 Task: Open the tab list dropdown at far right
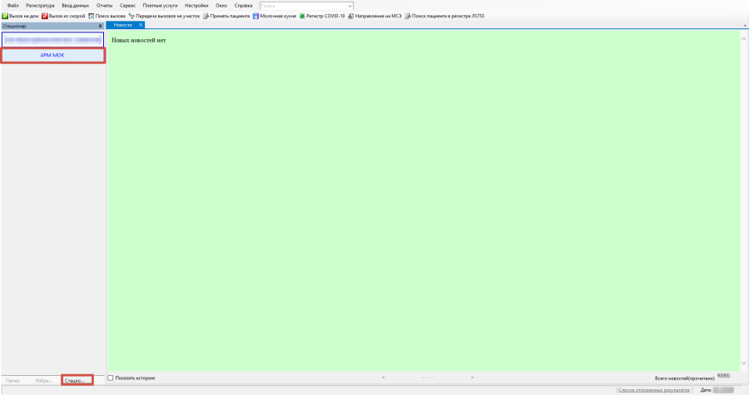(744, 26)
